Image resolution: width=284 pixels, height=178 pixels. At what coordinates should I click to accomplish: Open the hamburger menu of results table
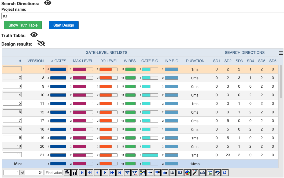coord(281,53)
